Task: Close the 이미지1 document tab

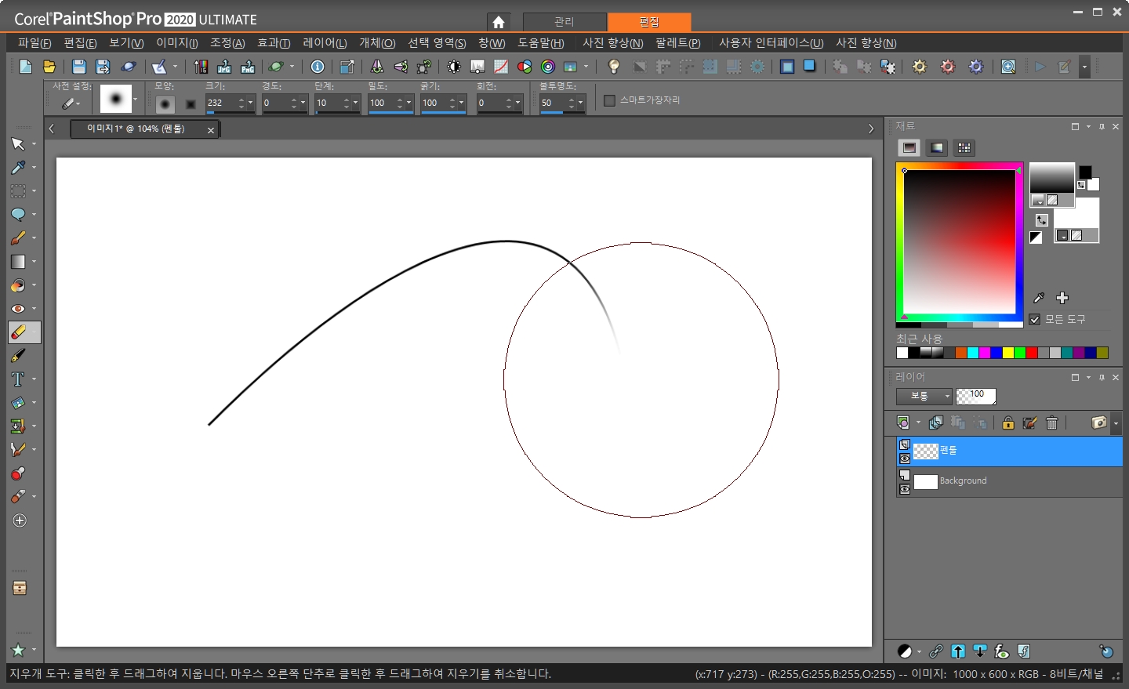Action: click(x=211, y=130)
